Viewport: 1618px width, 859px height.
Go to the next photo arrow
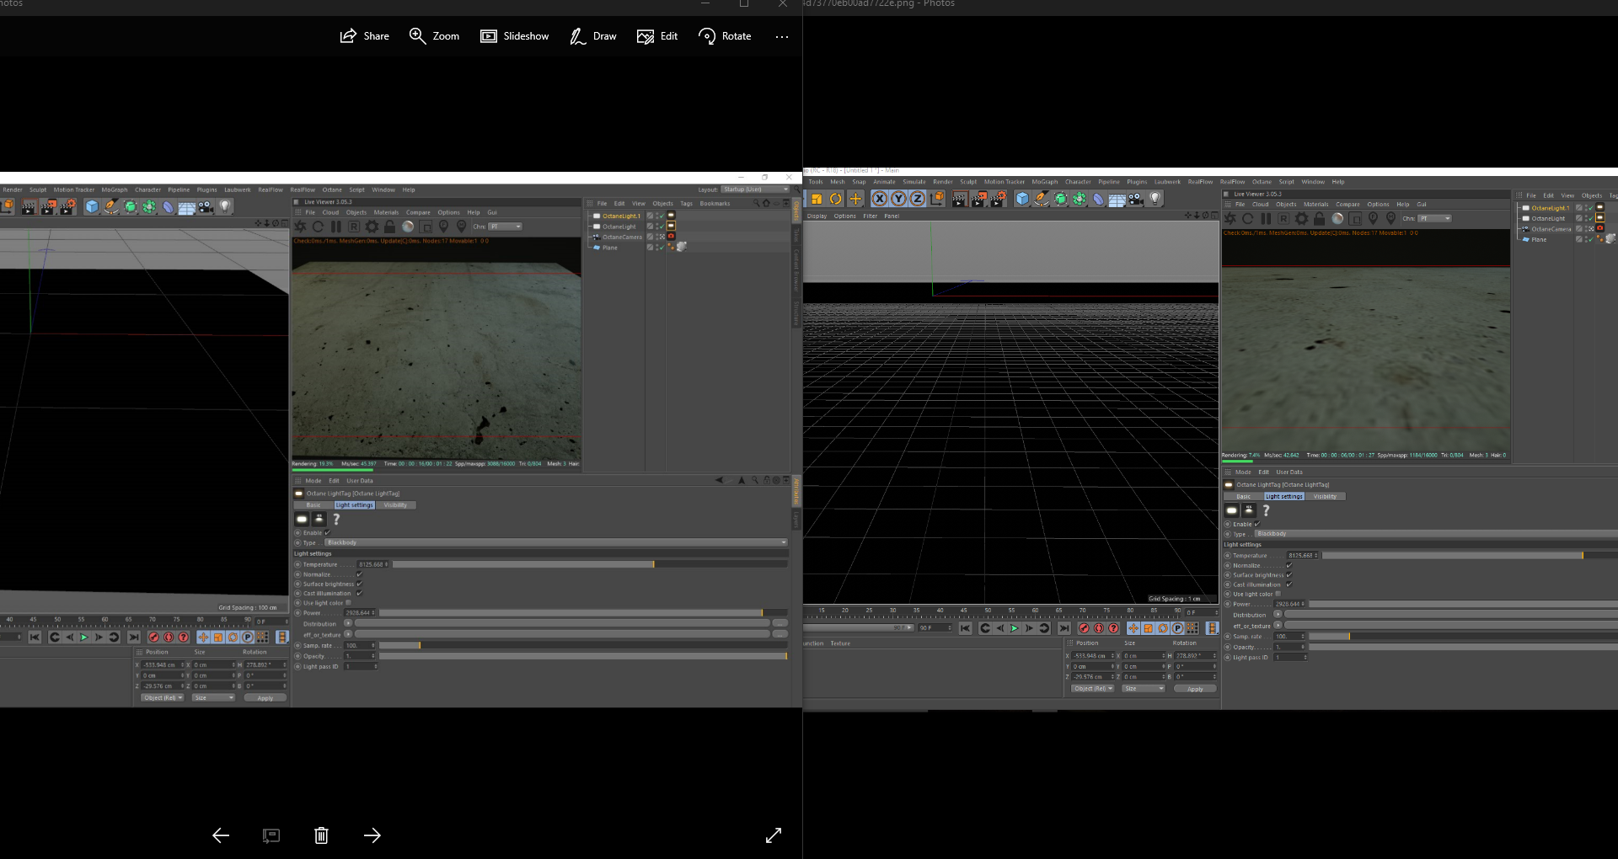point(372,835)
